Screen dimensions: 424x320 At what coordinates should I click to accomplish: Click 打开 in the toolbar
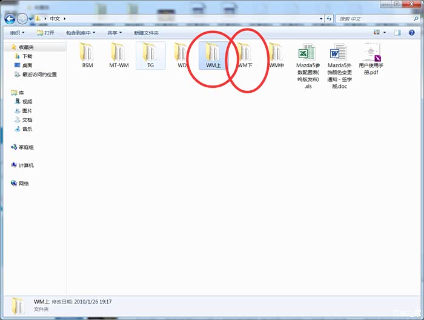pos(45,33)
